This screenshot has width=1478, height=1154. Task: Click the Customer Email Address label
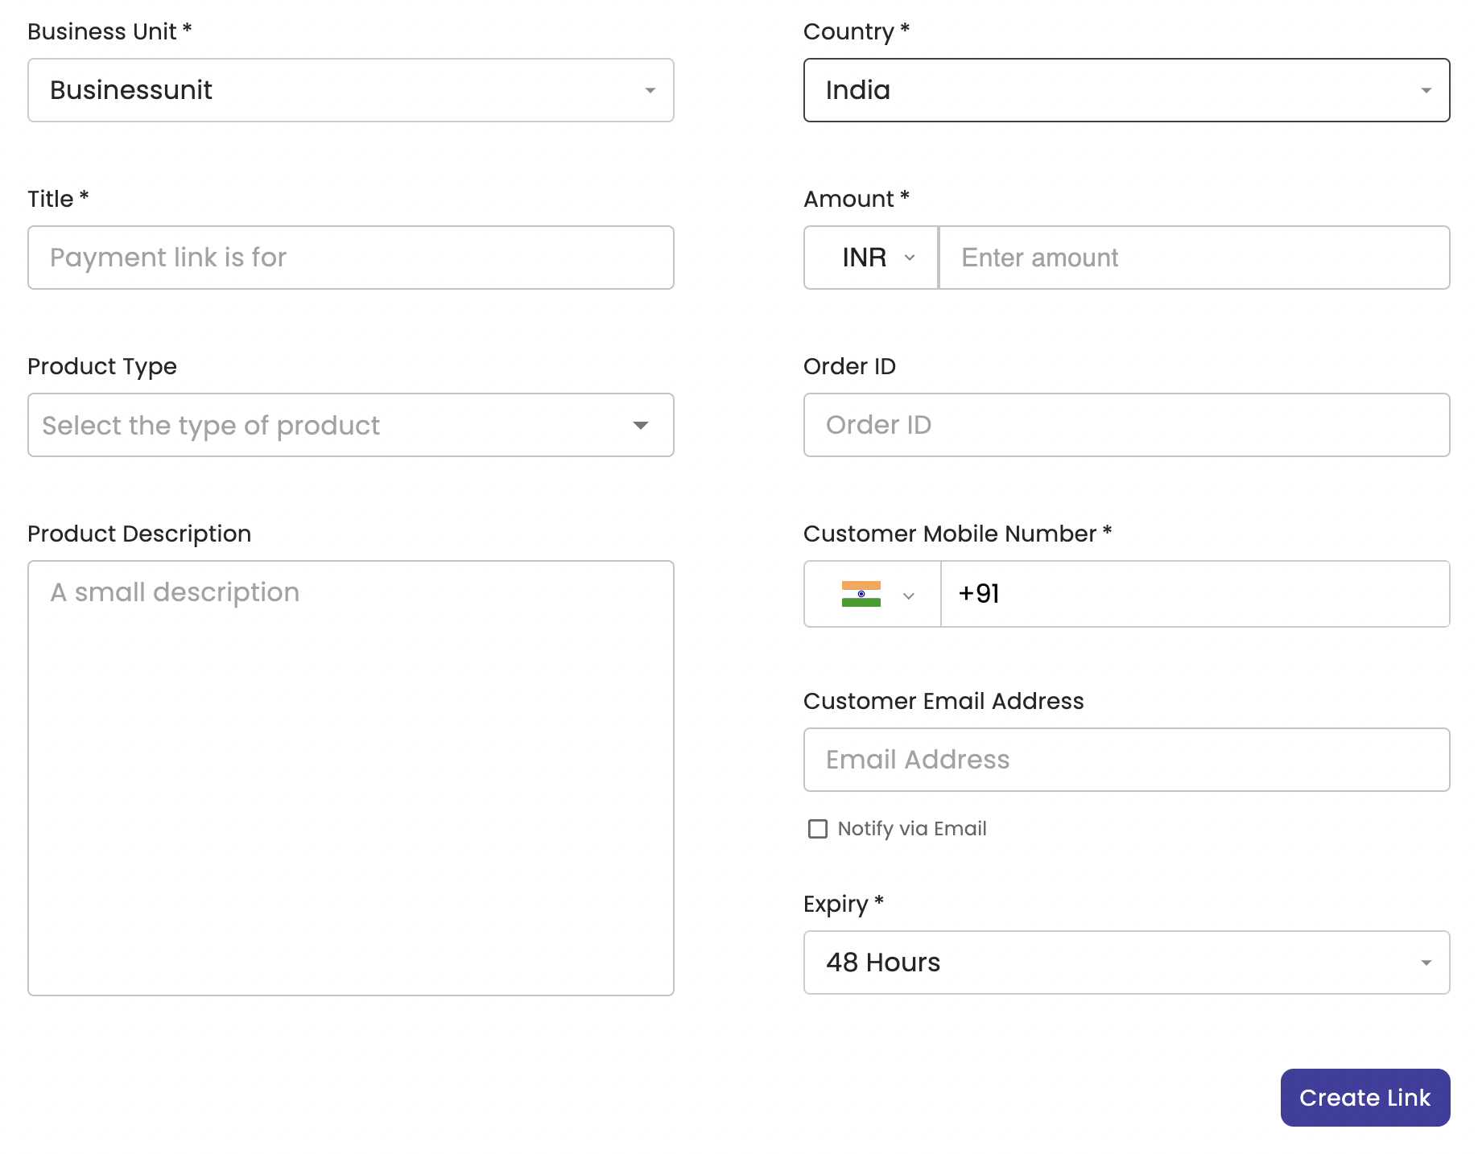943,701
